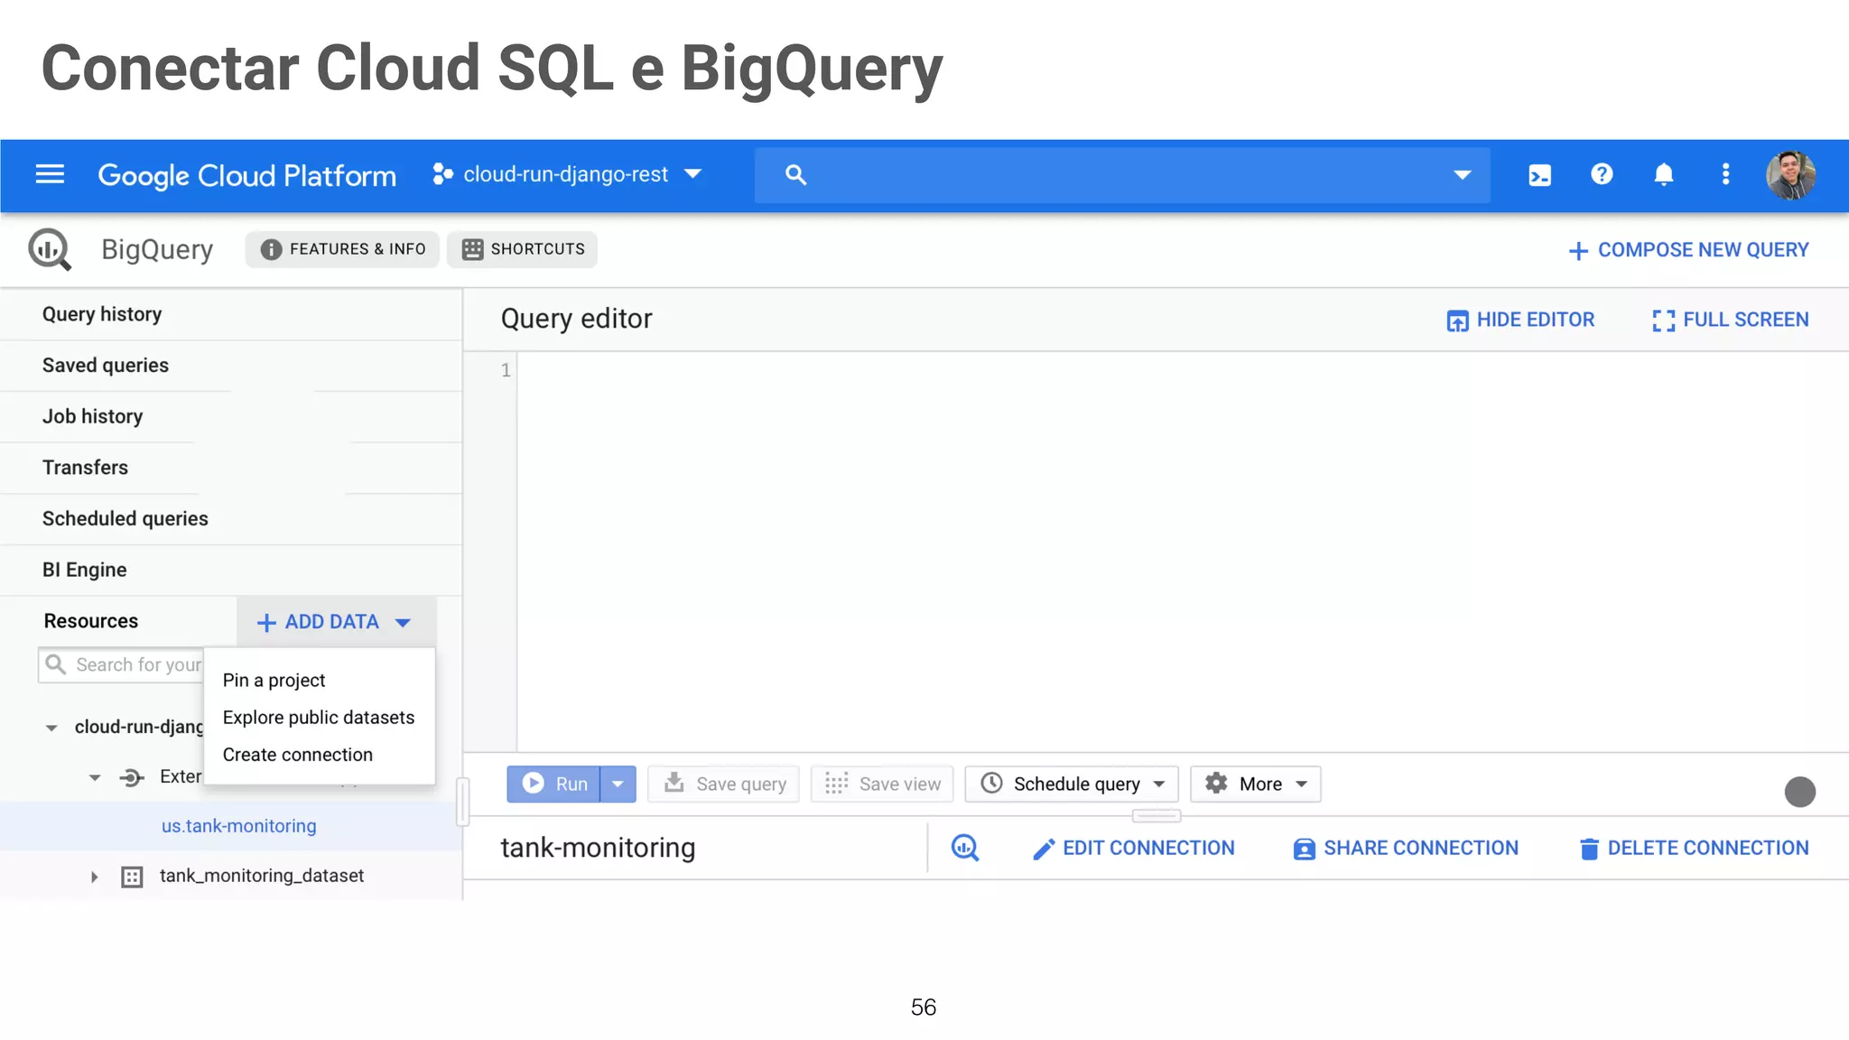The height and width of the screenshot is (1040, 1849).
Task: Go to Saved queries
Action: (x=231, y=366)
